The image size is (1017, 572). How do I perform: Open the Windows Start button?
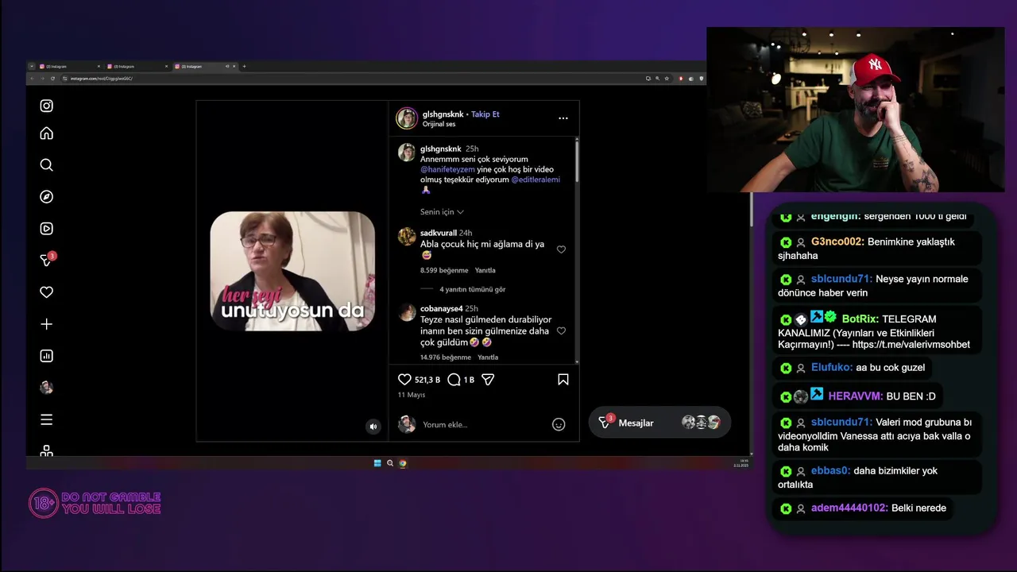(377, 463)
